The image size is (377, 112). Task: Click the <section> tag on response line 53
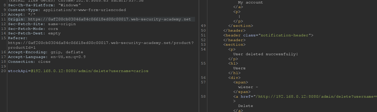(234, 45)
